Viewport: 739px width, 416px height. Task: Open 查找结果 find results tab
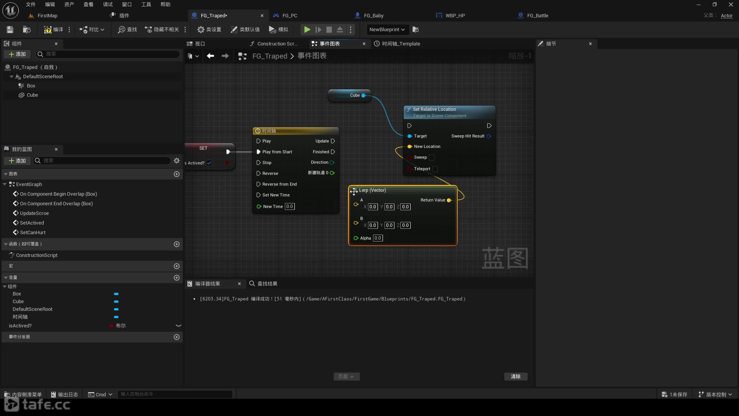264,284
